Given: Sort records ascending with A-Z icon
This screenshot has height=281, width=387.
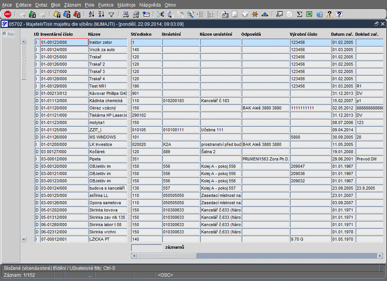Looking at the screenshot, I should 92,15.
